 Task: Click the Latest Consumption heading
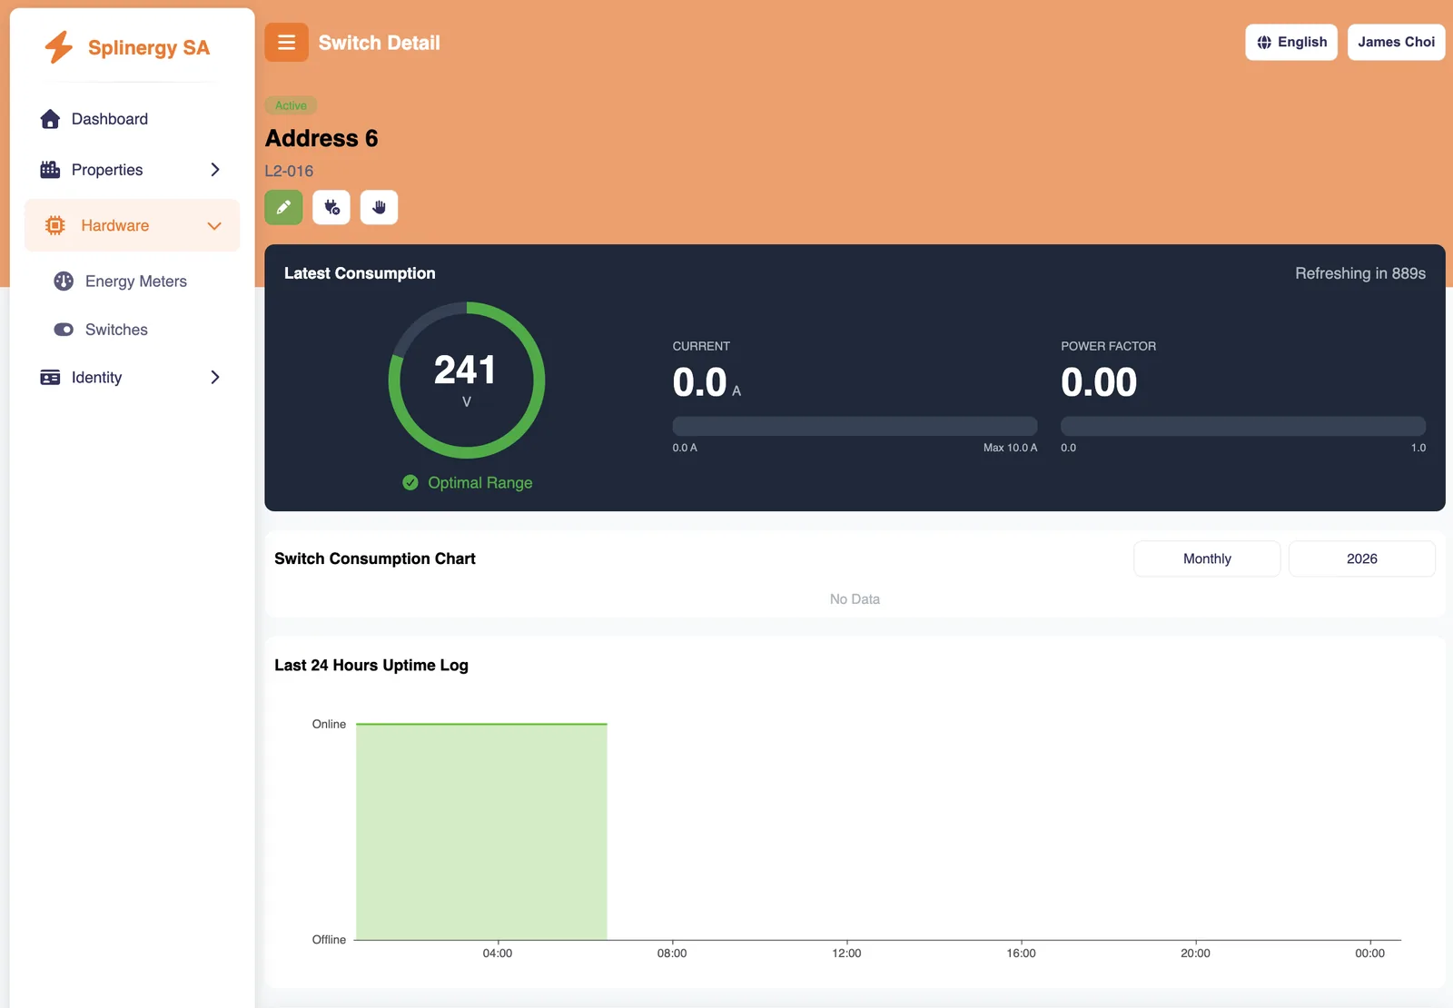[360, 273]
